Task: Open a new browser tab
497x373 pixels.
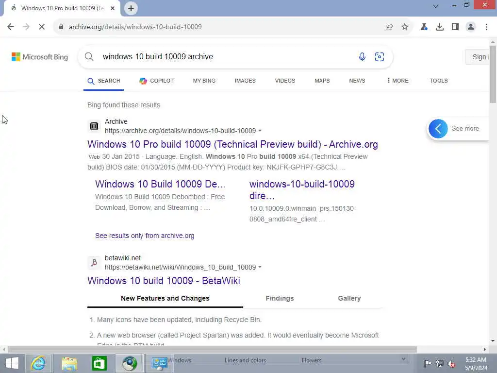Action: (131, 8)
